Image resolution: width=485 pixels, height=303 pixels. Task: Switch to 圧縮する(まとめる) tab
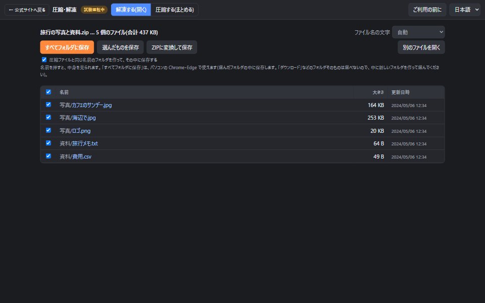pyautogui.click(x=174, y=10)
